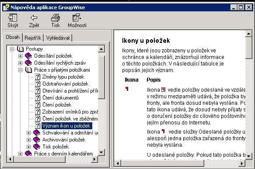Open the Změny typu položek topic
This screenshot has height=169, width=255.
coord(63,77)
